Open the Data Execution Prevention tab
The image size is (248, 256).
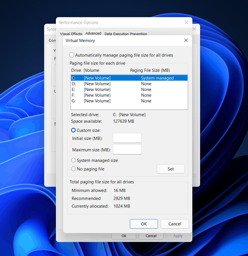[x=126, y=34]
